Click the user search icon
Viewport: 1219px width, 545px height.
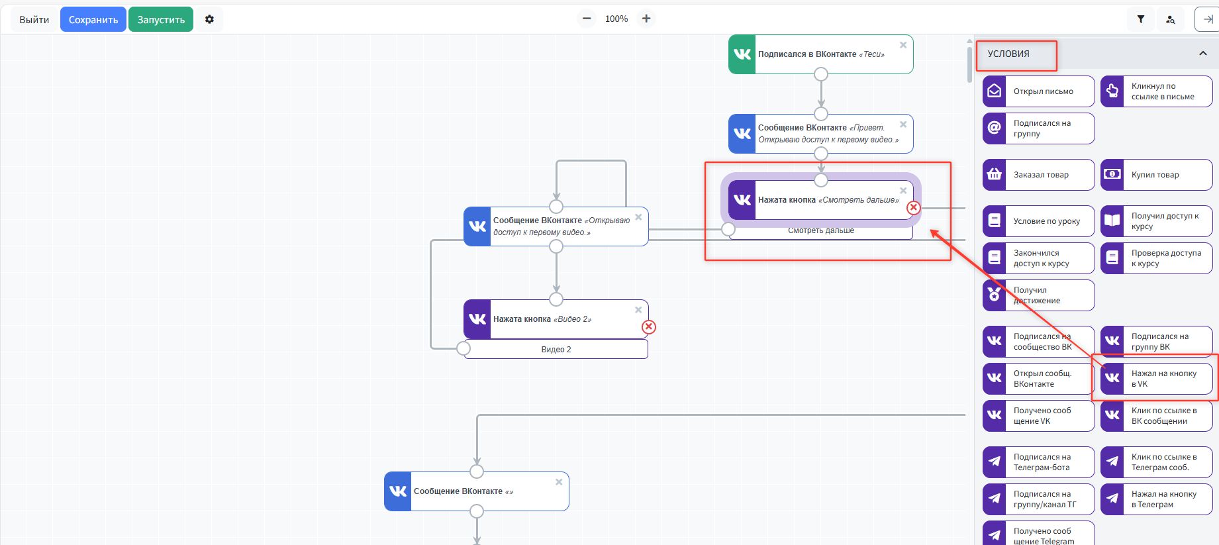pos(1170,20)
